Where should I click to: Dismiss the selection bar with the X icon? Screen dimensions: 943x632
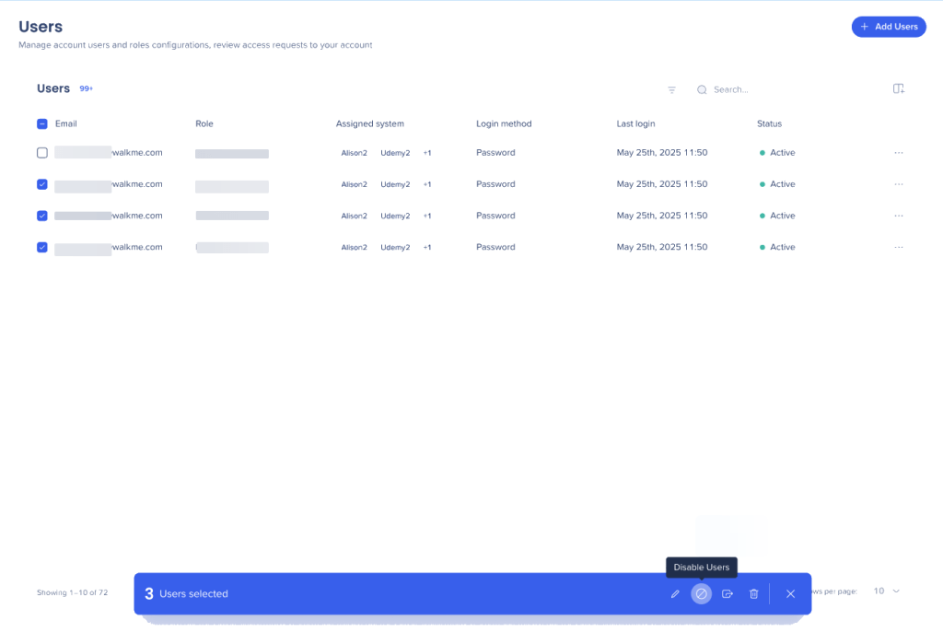[x=790, y=594]
